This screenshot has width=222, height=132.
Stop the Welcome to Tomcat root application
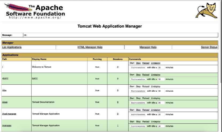pyautogui.click(x=138, y=63)
